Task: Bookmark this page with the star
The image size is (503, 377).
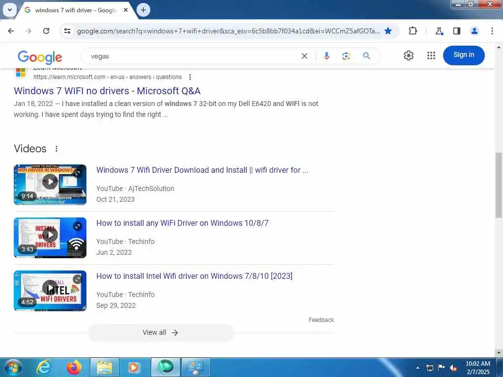Action: click(388, 31)
